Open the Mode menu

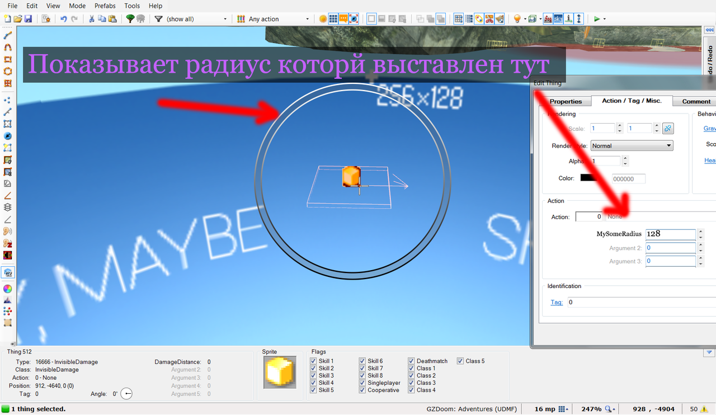point(77,6)
